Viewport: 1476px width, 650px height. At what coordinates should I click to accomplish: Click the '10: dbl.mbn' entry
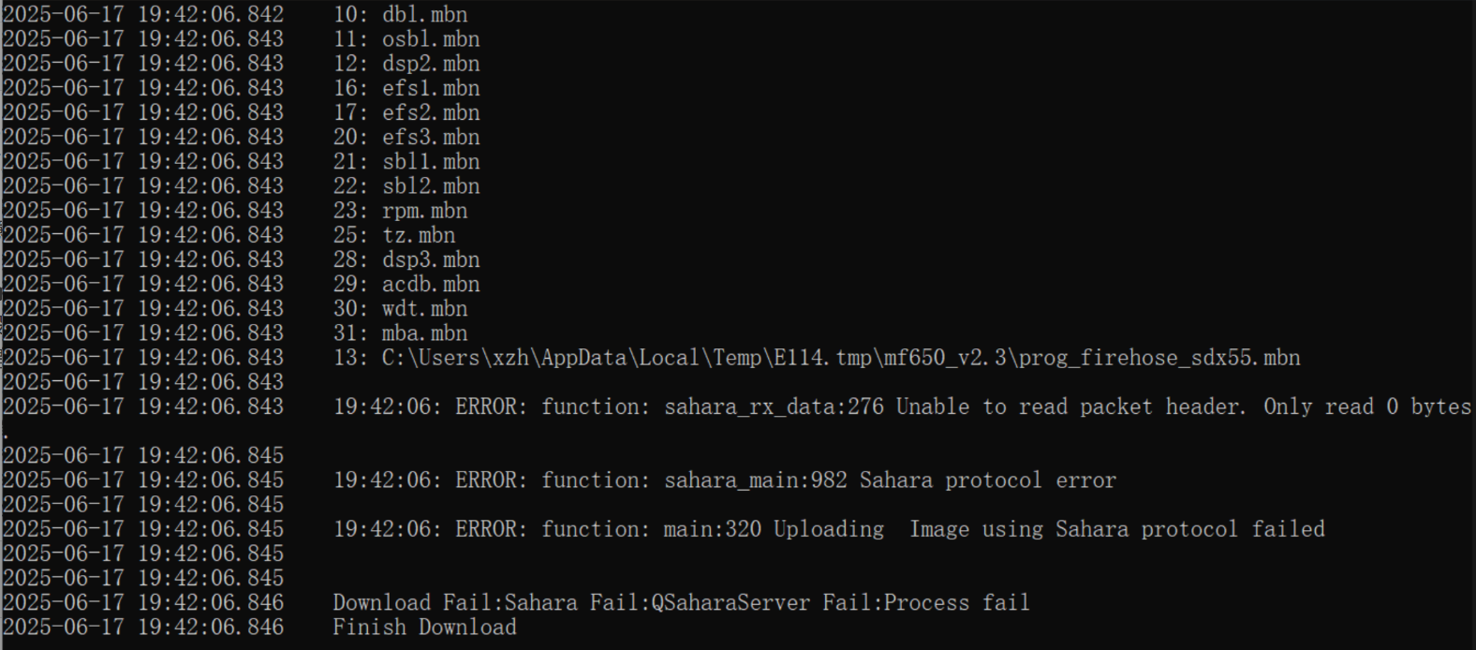point(401,15)
